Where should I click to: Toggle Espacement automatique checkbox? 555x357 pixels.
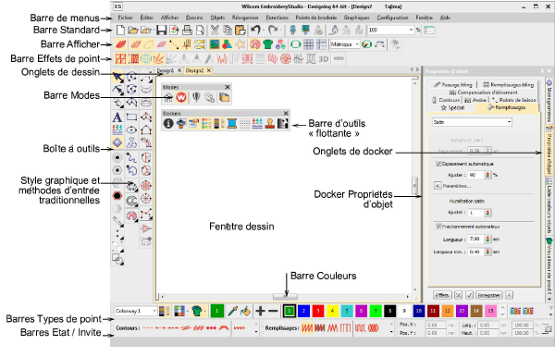pos(438,164)
